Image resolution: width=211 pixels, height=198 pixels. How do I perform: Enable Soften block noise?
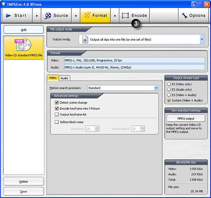[57, 122]
